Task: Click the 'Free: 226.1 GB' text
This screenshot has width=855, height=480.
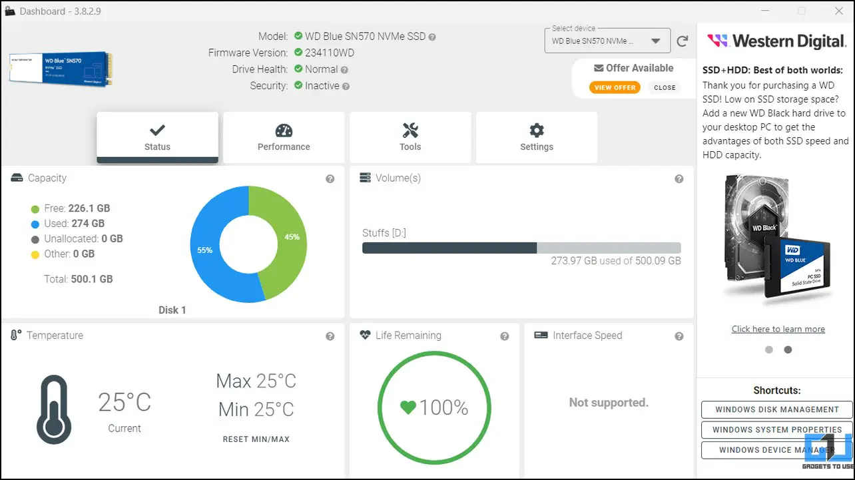Action: (x=78, y=208)
